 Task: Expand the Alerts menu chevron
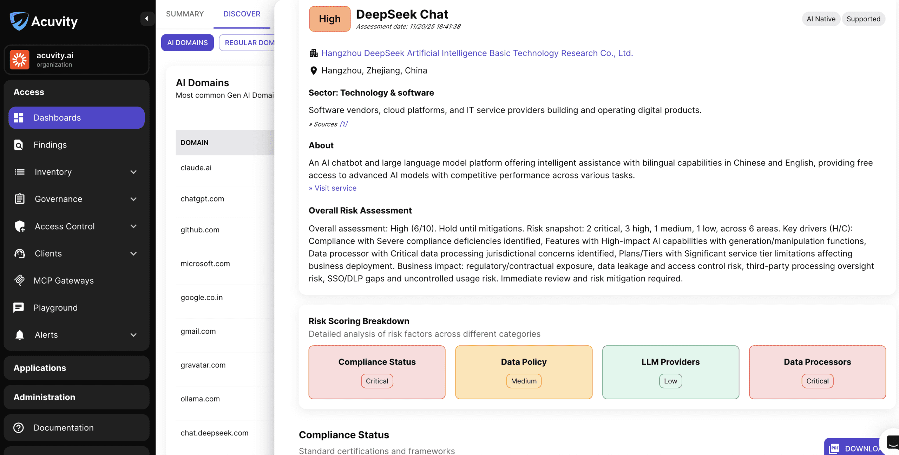133,335
